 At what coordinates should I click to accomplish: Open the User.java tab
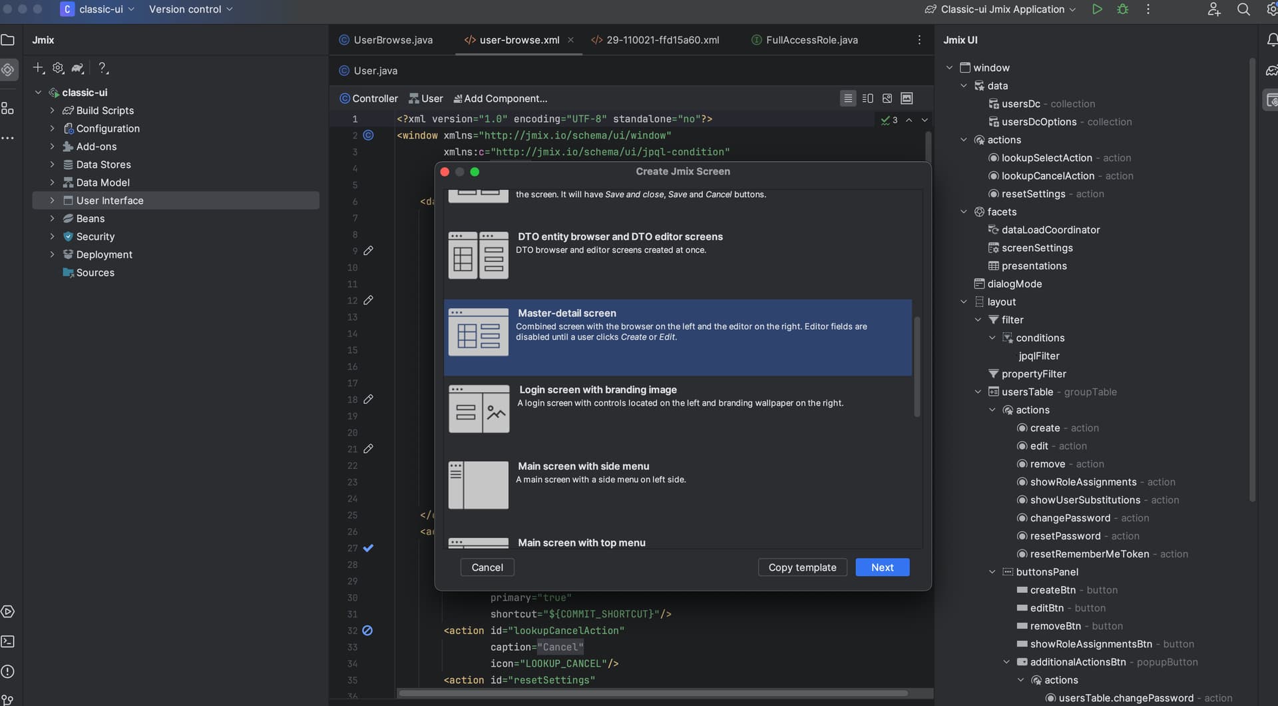(x=368, y=71)
